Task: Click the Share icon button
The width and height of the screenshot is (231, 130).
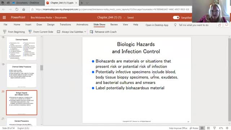Action: point(219,25)
